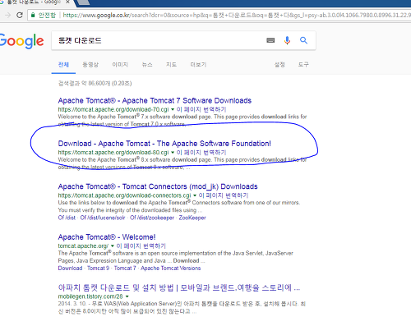The width and height of the screenshot is (411, 326).
Task: Open the 'Of /dist' sitelink
Action: (67, 218)
